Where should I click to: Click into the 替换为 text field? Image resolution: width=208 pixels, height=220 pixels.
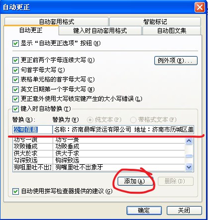[123, 130]
